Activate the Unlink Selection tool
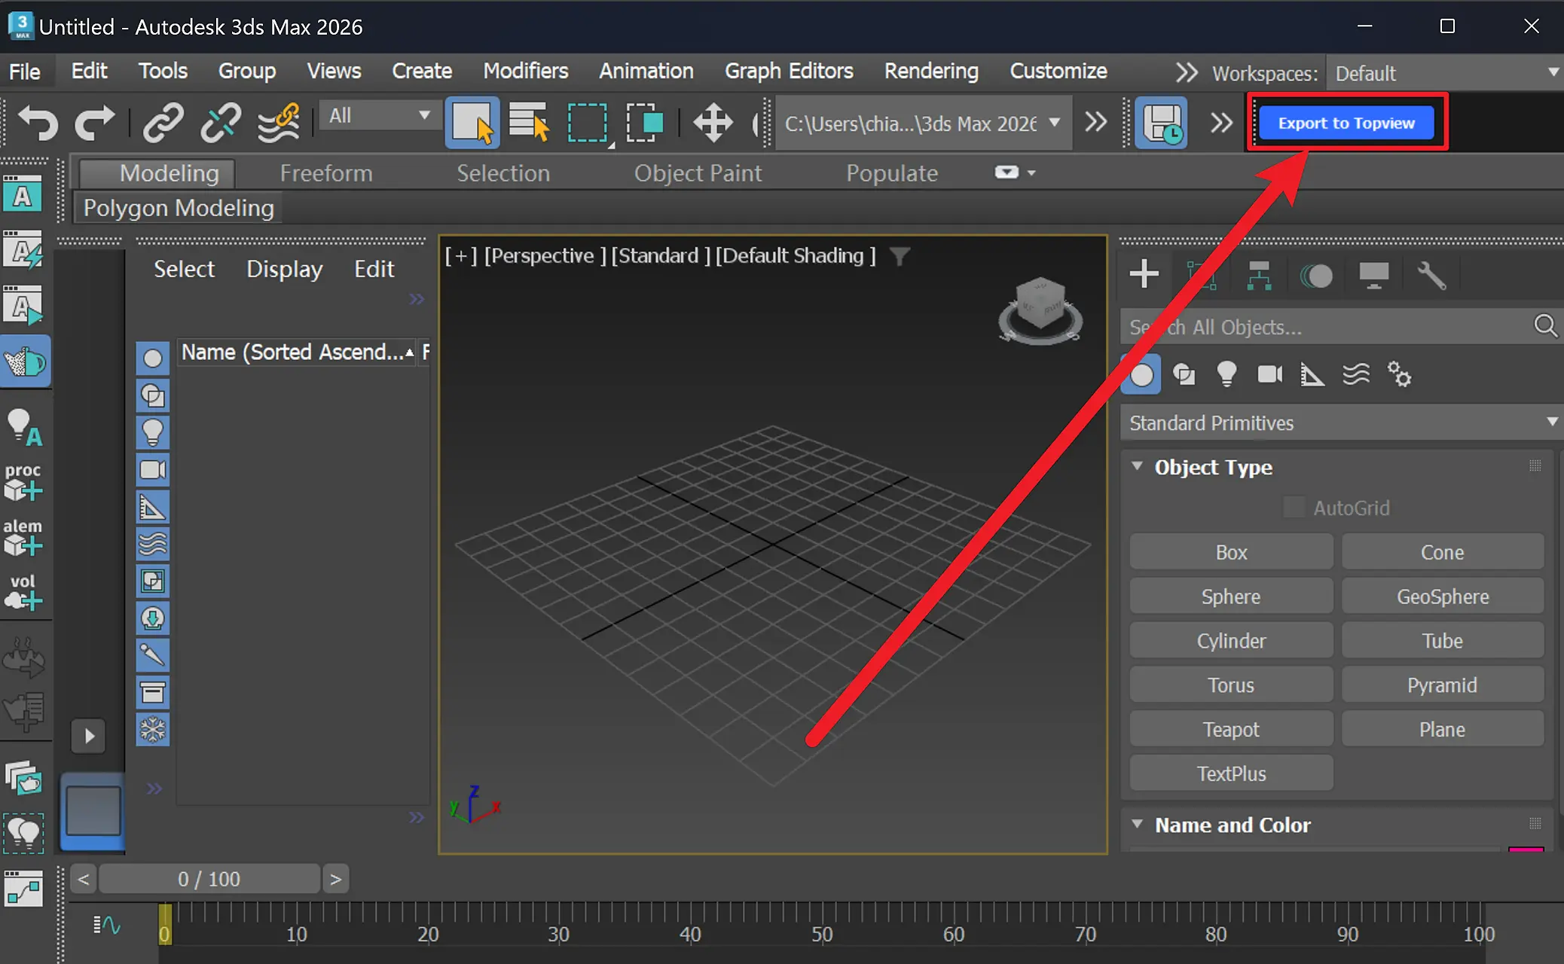The height and width of the screenshot is (964, 1564). coord(220,121)
